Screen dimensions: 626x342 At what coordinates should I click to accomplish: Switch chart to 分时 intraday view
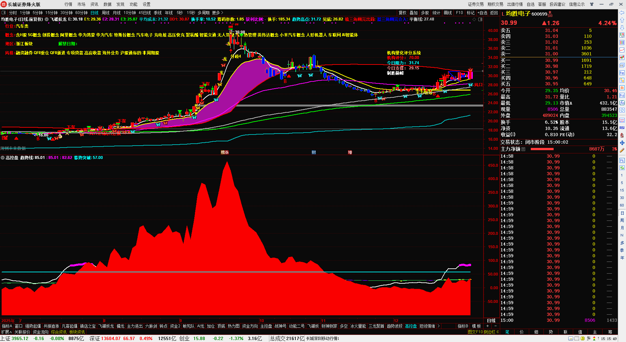click(x=13, y=13)
